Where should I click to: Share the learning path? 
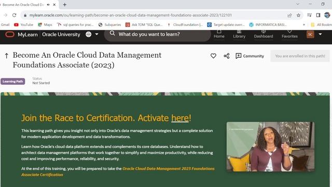pyautogui.click(x=227, y=56)
